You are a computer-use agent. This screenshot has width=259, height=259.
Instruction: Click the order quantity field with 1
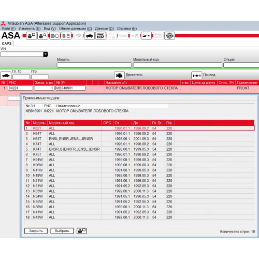(x=44, y=88)
